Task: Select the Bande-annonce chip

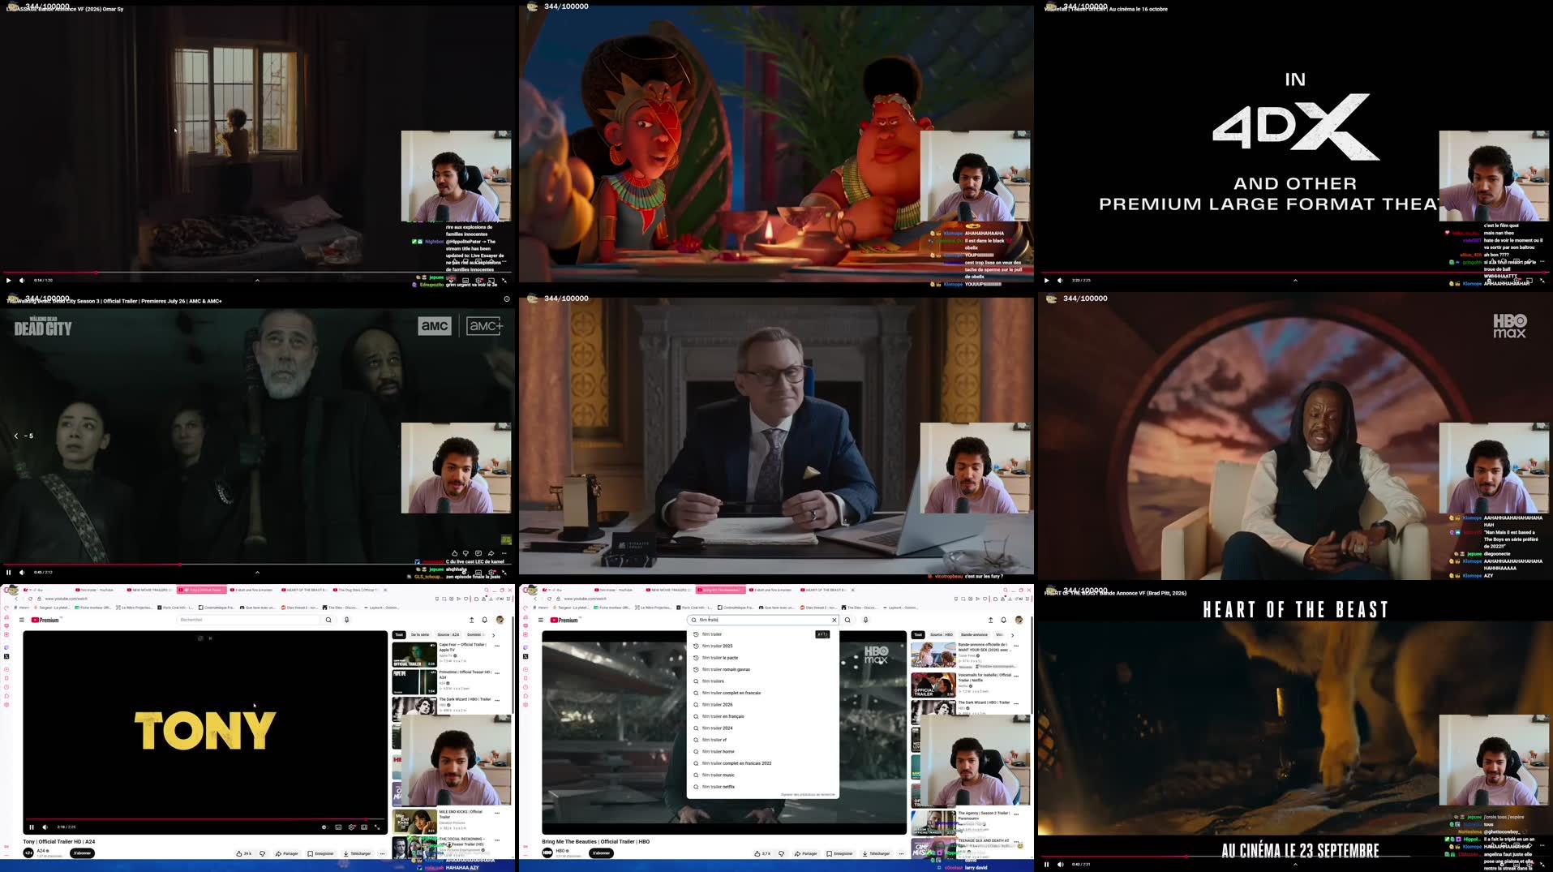Action: (974, 635)
